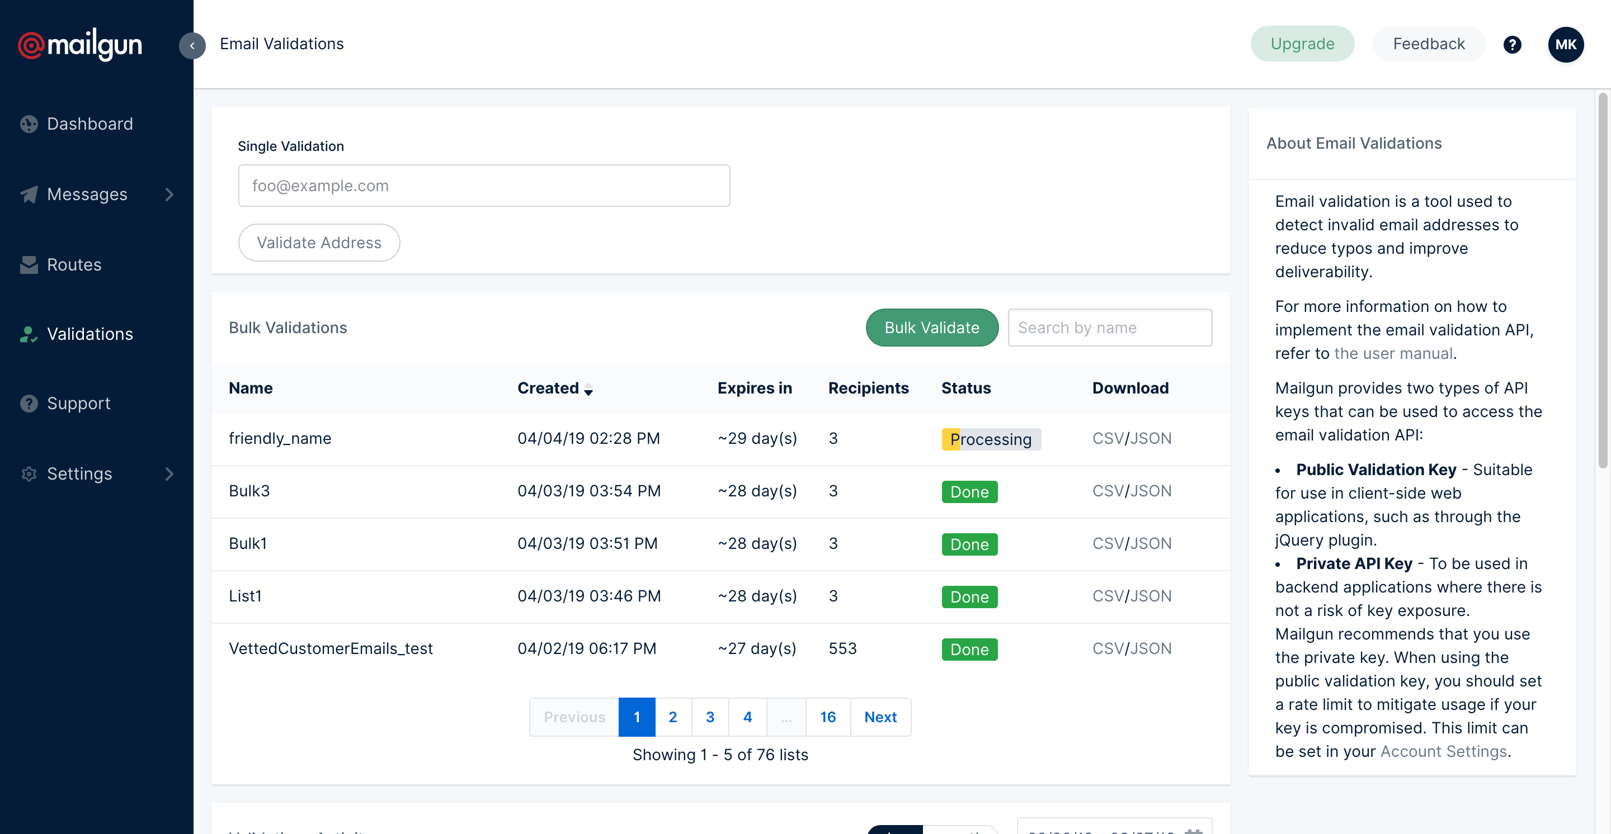Click the Mailgun logo
Image resolution: width=1611 pixels, height=834 pixels.
80,44
